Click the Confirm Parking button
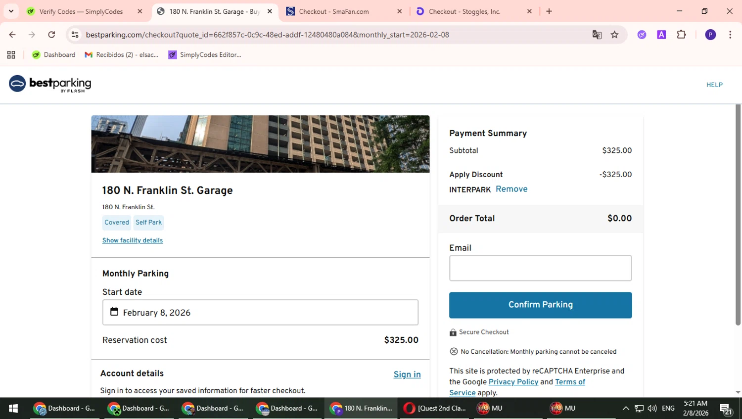742x419 pixels. coord(540,305)
